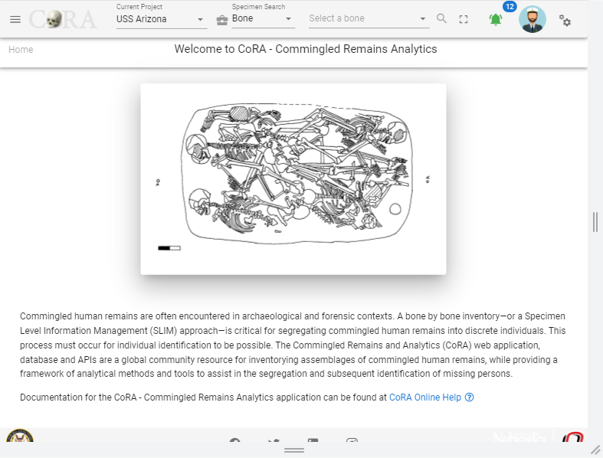The height and width of the screenshot is (458, 603).
Task: Toggle fullscreen mode icon
Action: pos(464,19)
